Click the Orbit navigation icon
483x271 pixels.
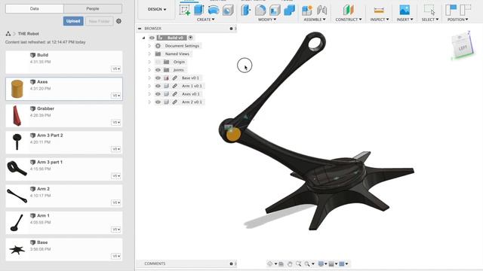[x=270, y=263]
